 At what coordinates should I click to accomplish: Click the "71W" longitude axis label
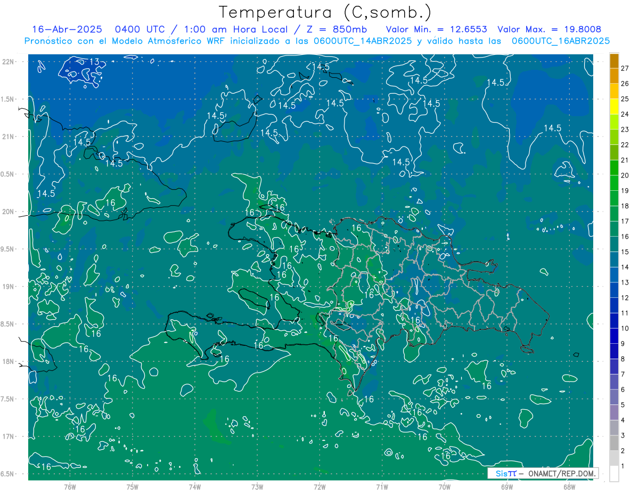(x=382, y=487)
